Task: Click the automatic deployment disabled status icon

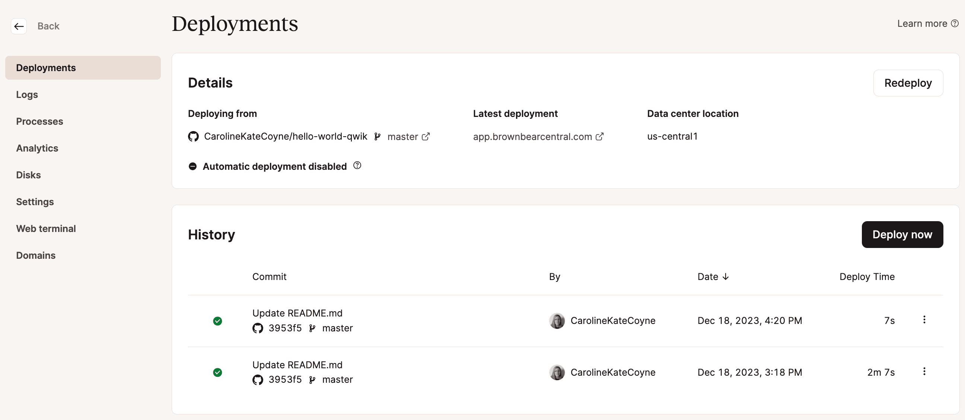Action: [x=192, y=166]
